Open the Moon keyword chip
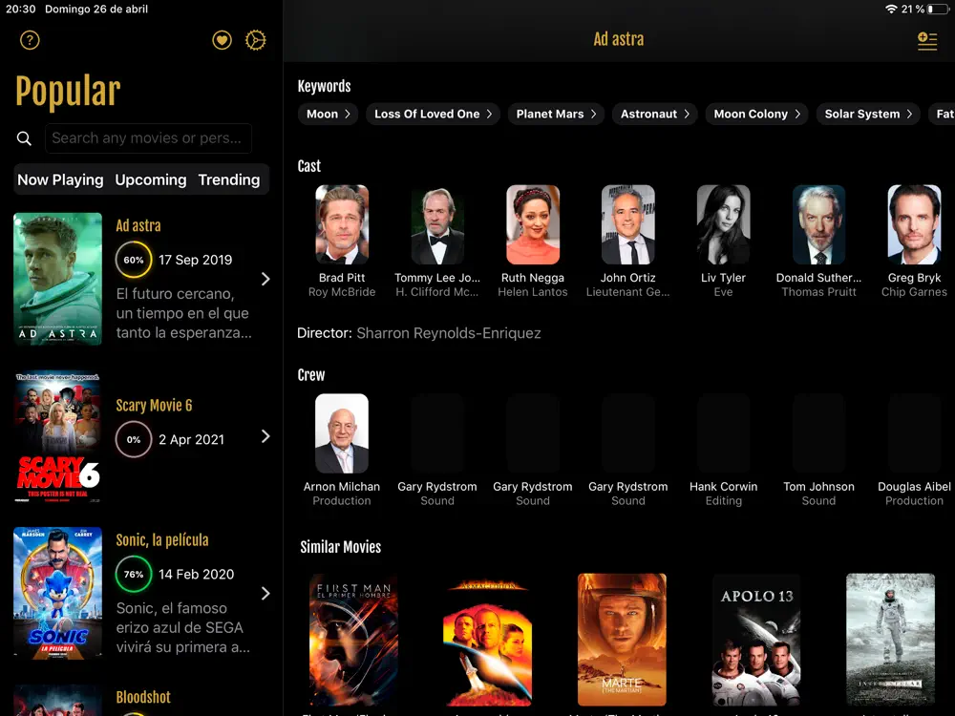The width and height of the screenshot is (955, 716). 329,114
